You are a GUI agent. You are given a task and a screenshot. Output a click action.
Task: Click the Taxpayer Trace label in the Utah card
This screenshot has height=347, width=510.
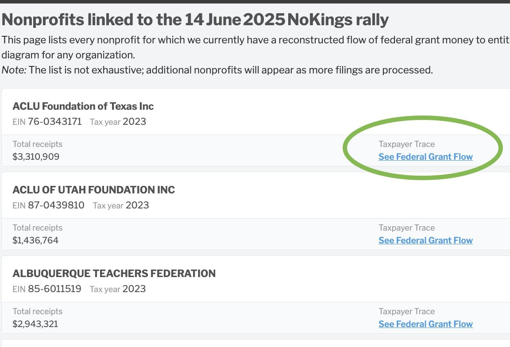click(x=406, y=228)
